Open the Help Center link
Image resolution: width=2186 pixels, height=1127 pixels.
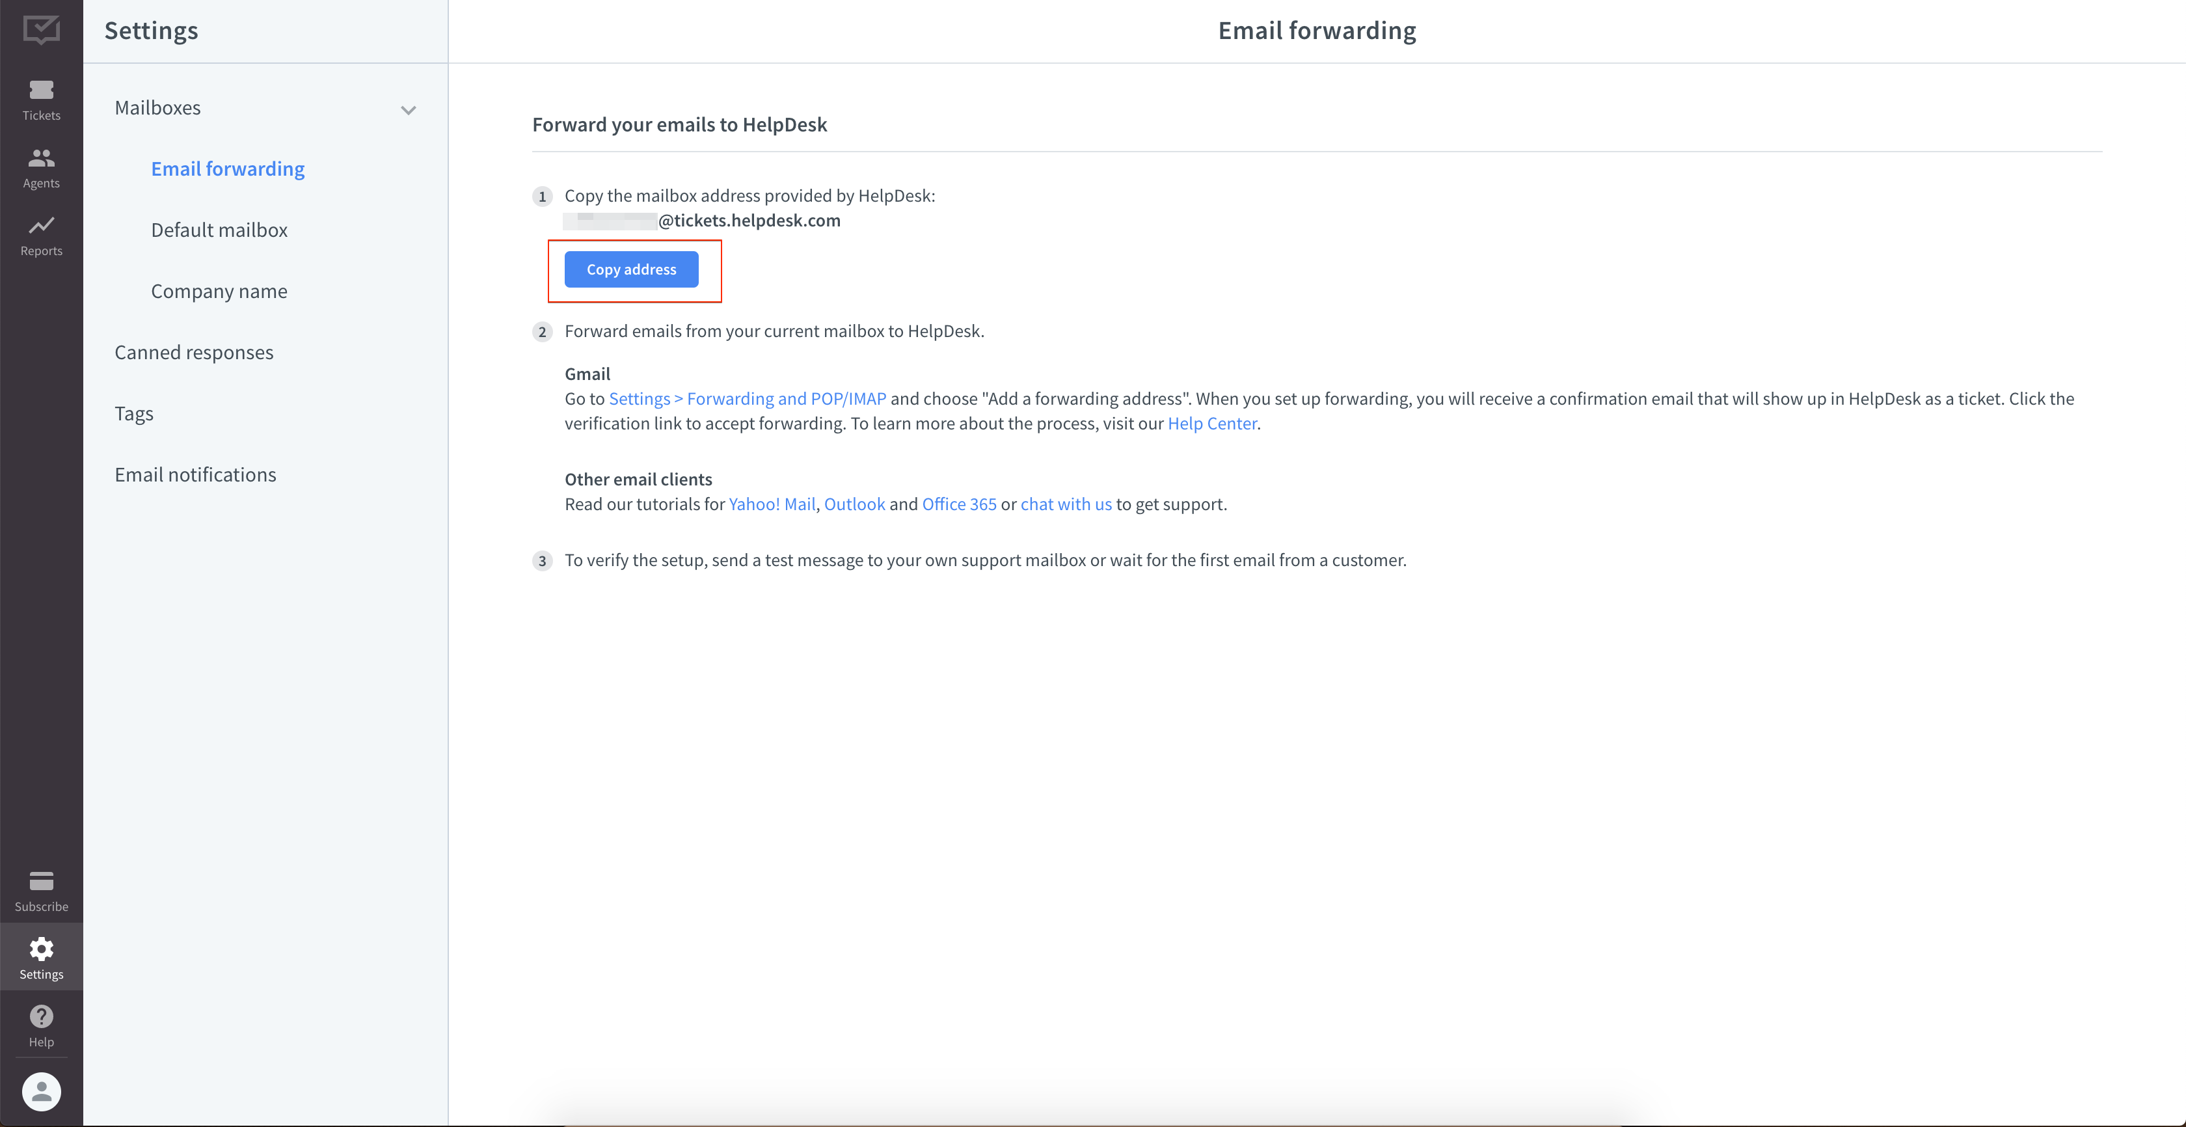1211,424
